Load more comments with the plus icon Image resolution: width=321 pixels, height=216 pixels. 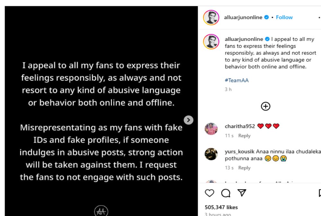[265, 106]
